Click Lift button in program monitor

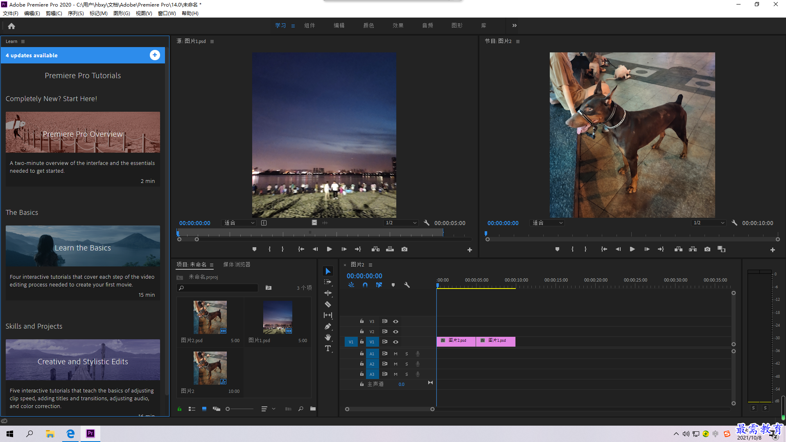(x=678, y=249)
